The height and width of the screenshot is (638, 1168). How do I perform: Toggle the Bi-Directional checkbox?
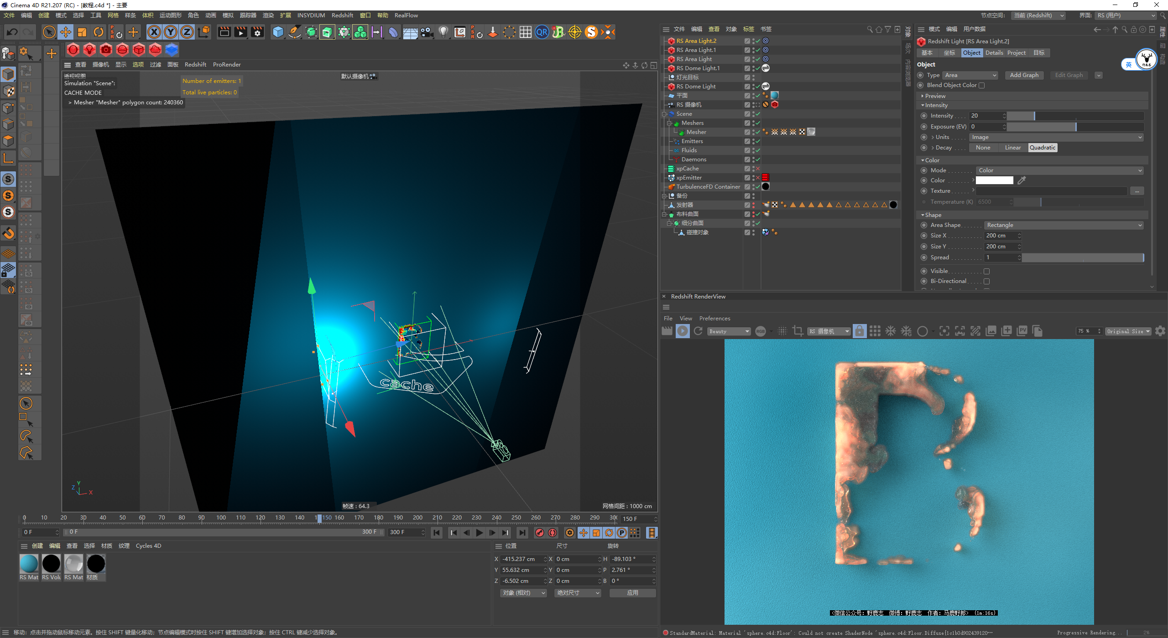click(986, 282)
